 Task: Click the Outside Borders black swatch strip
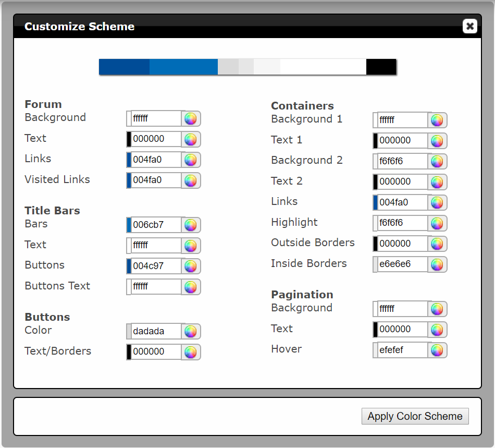click(375, 244)
